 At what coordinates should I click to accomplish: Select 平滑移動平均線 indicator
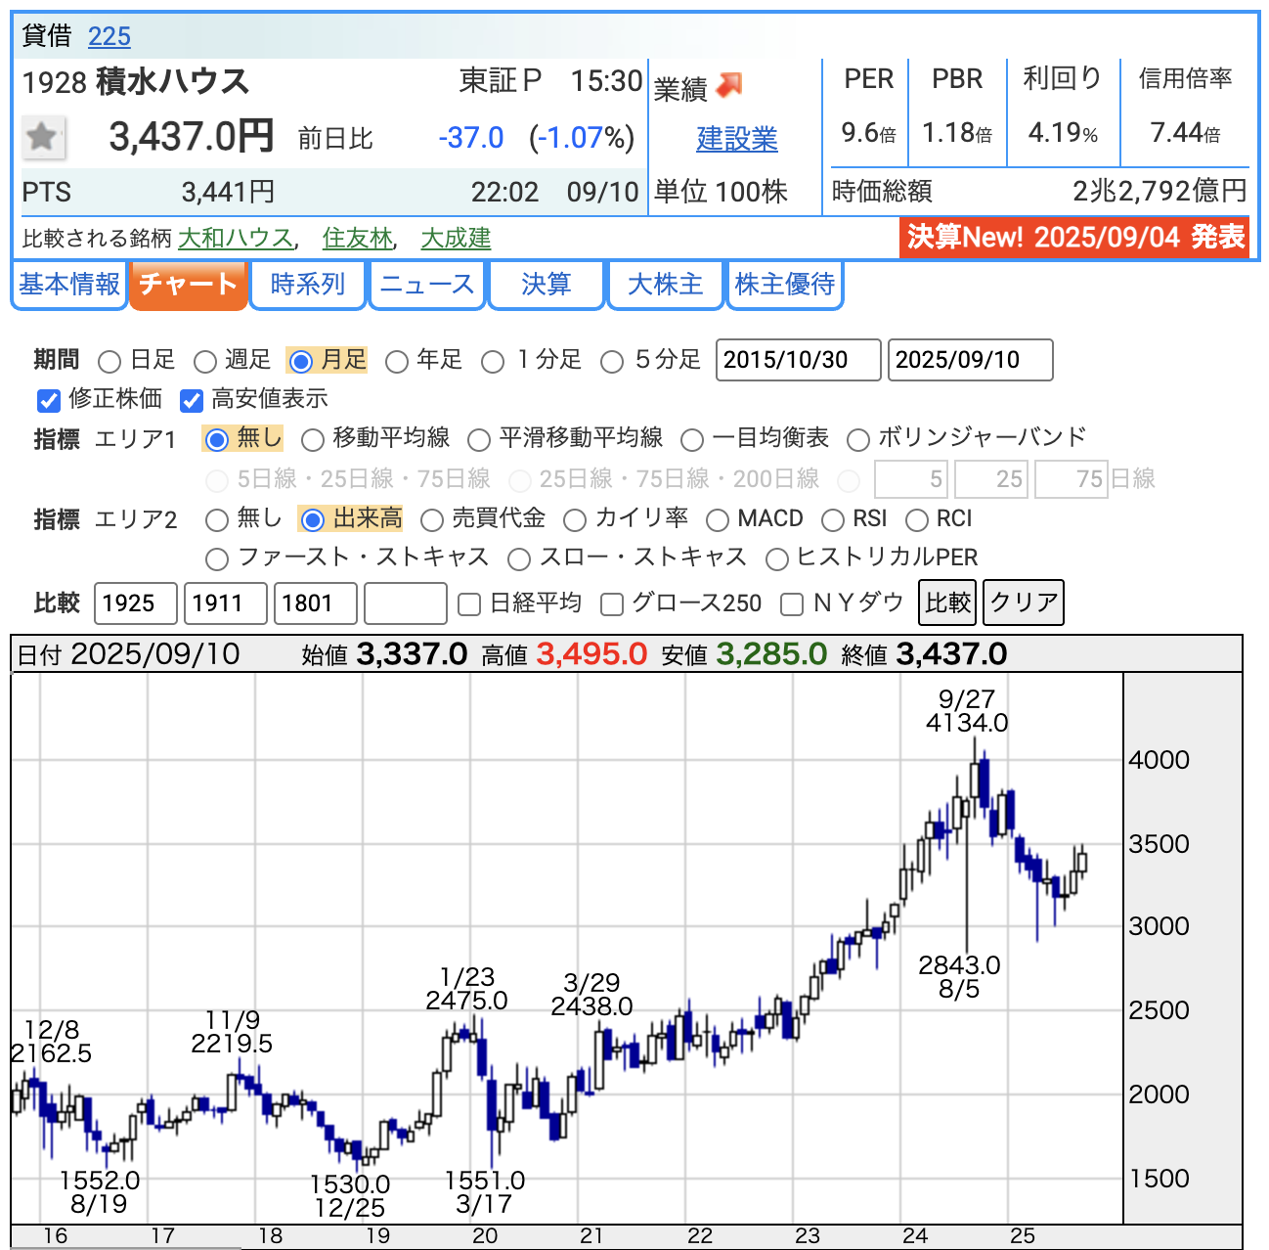(479, 440)
